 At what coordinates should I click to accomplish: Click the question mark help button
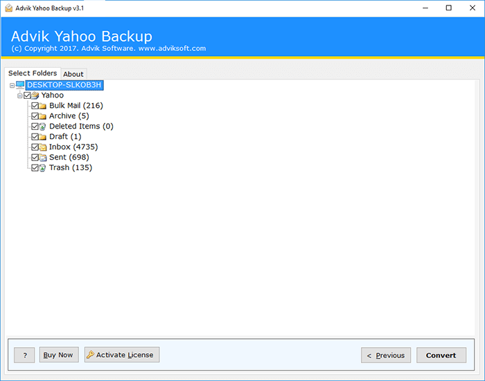coord(24,355)
